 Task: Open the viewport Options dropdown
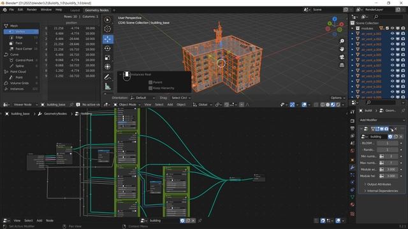tap(338, 98)
